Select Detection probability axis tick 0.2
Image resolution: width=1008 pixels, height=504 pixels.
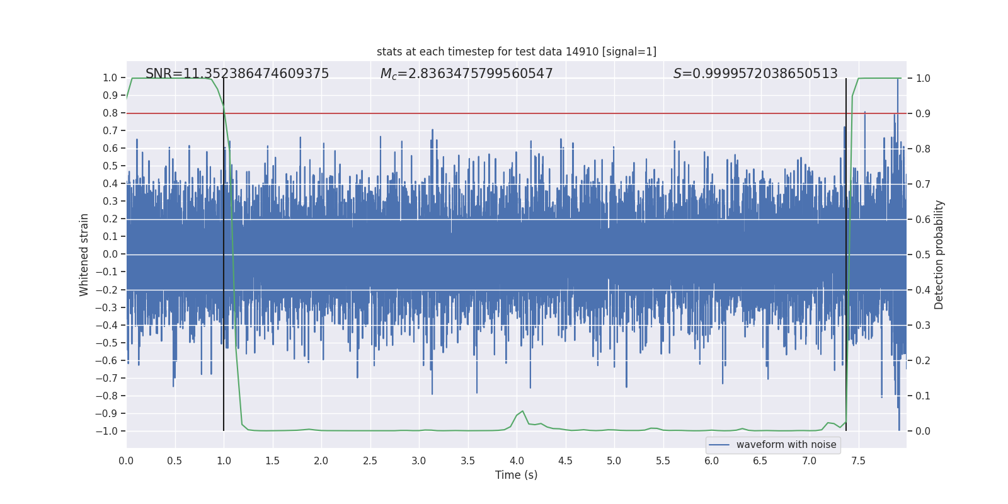(923, 360)
